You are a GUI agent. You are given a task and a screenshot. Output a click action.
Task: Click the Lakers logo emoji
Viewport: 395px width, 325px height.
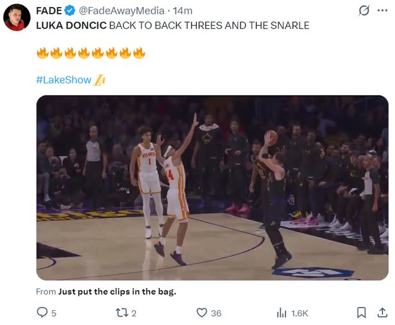[x=99, y=79]
